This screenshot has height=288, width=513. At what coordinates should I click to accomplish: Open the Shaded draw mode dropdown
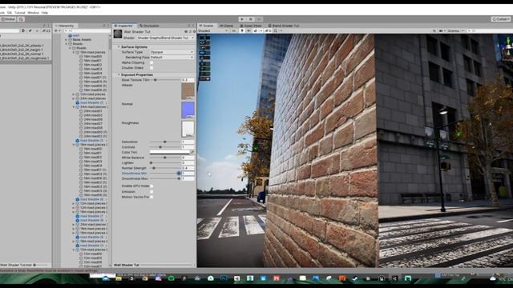(213, 30)
